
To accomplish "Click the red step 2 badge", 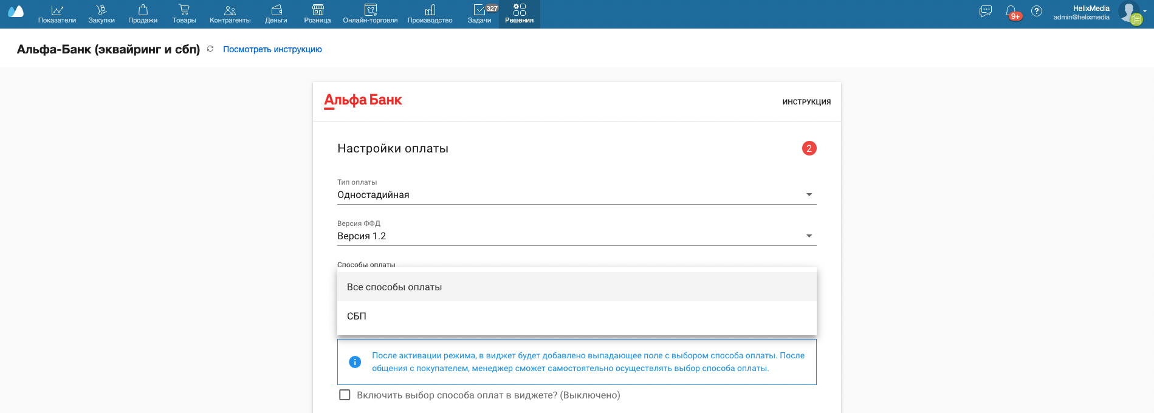I will [809, 148].
